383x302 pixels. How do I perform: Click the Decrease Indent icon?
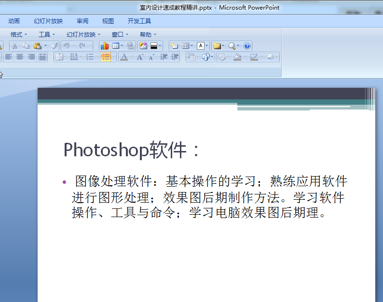(164, 57)
